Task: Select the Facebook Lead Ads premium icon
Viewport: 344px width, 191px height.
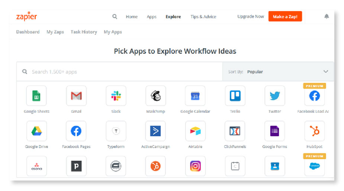Action: [x=314, y=96]
